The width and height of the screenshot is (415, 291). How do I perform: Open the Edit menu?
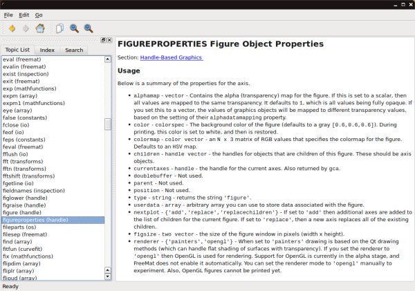[x=24, y=15]
